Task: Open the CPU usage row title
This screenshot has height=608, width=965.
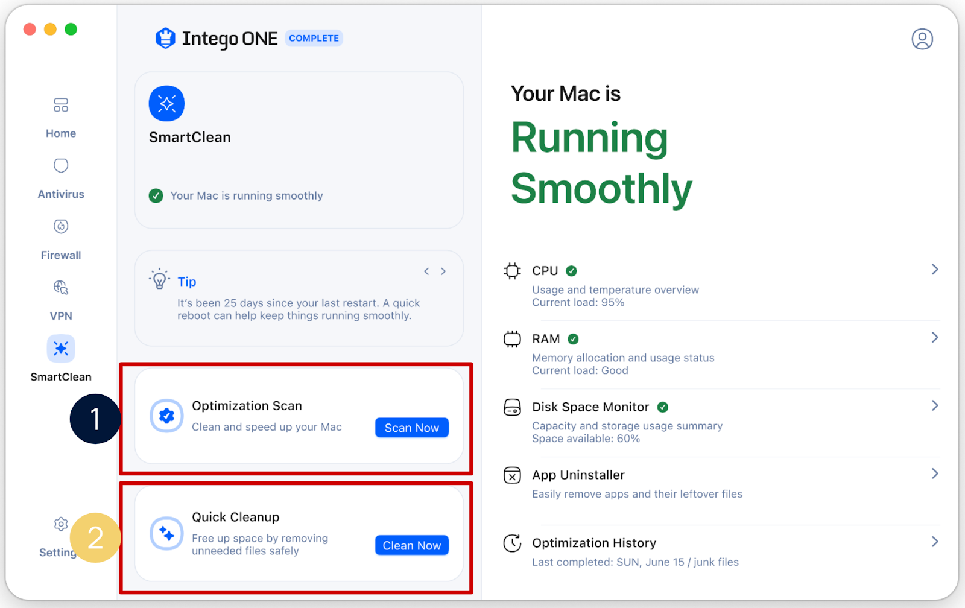Action: [545, 271]
